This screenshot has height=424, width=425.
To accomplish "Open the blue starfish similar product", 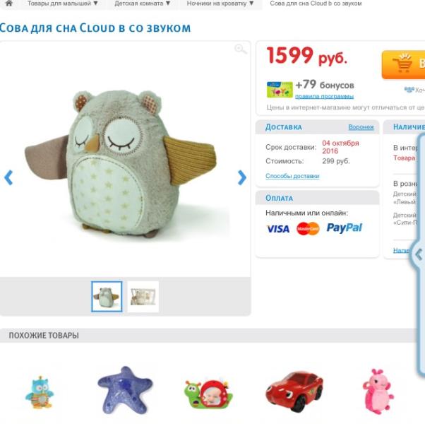I will (x=125, y=390).
